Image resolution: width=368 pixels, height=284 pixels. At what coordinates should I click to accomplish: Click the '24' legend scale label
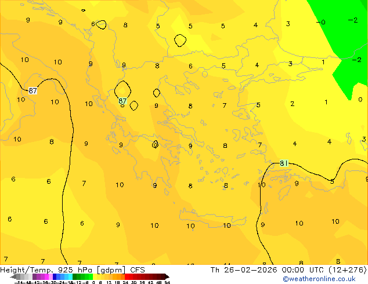[x=125, y=282]
